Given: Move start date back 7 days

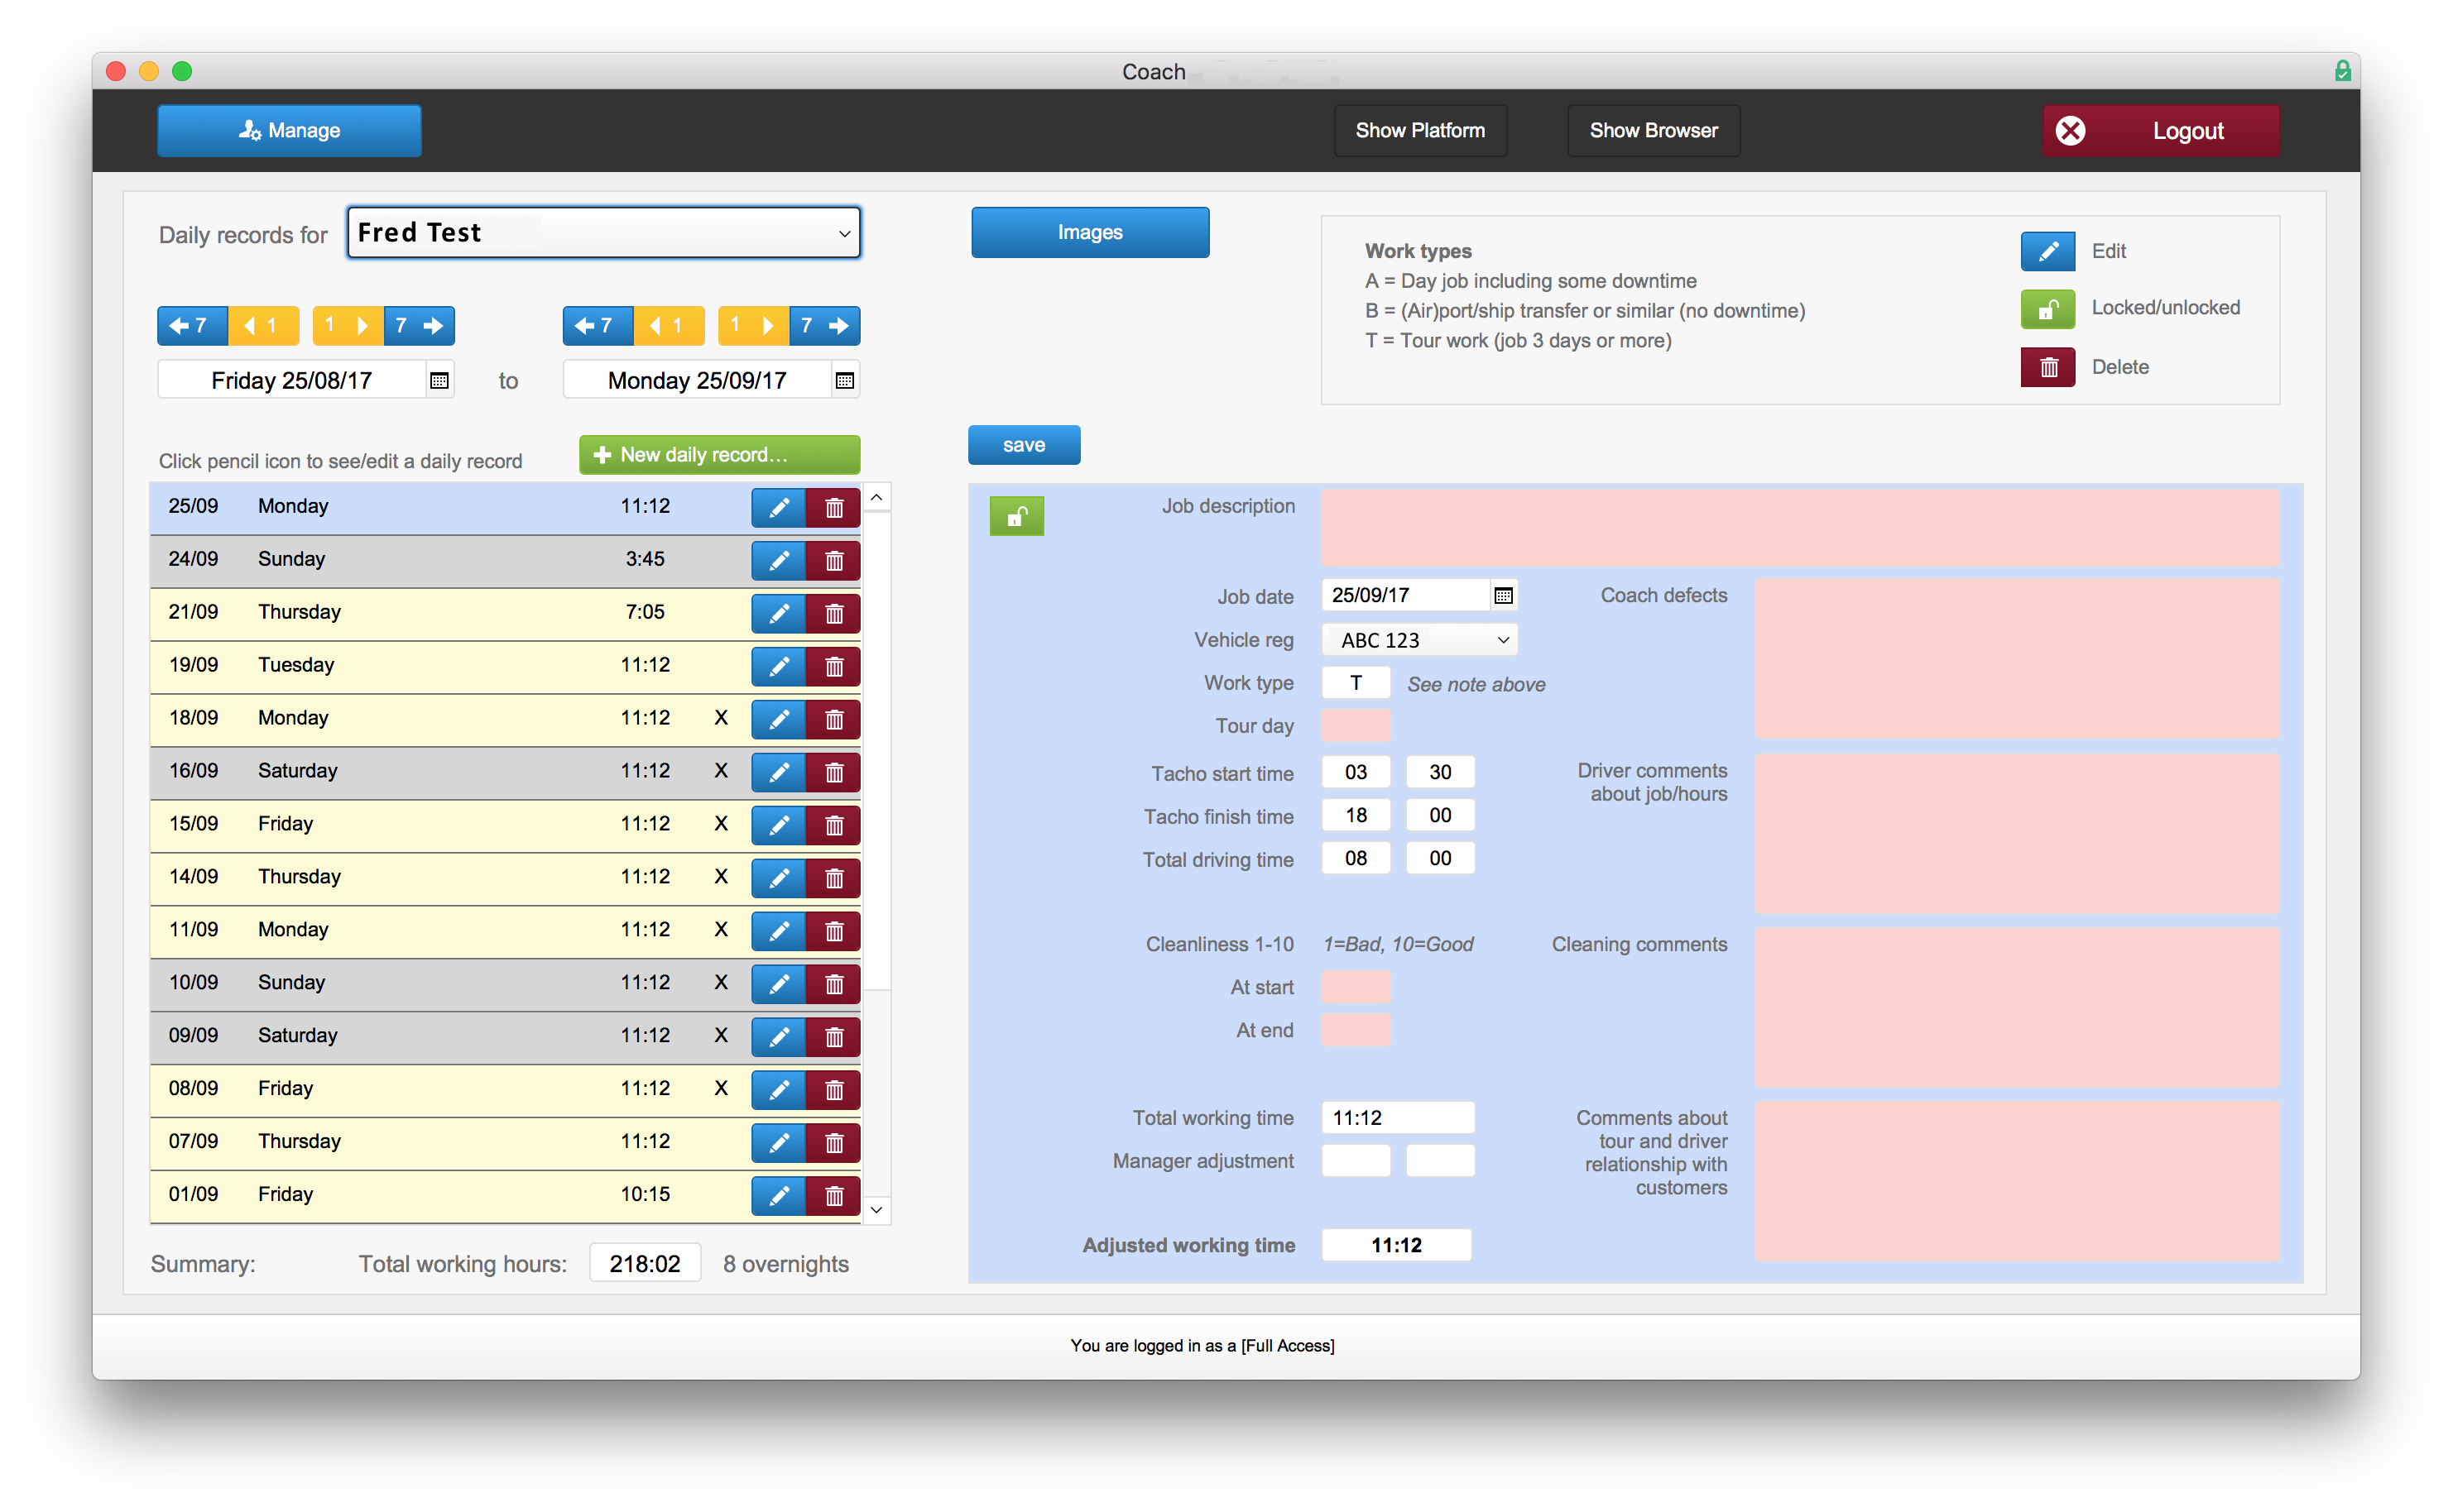Looking at the screenshot, I should point(191,326).
